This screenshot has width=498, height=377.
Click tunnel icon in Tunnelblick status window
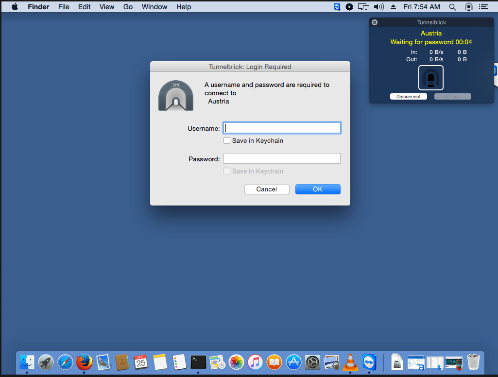tap(431, 78)
